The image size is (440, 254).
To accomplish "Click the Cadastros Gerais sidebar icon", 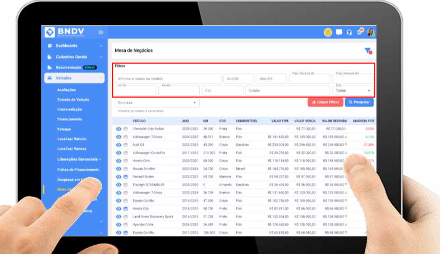I will click(x=50, y=57).
